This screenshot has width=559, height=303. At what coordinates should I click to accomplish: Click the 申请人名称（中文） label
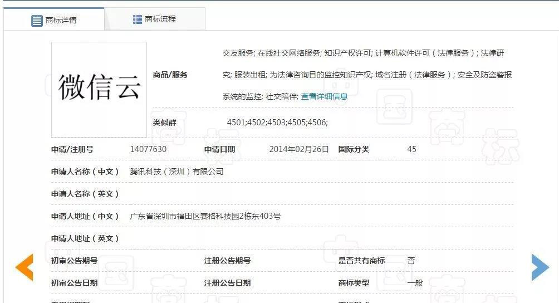(85, 172)
